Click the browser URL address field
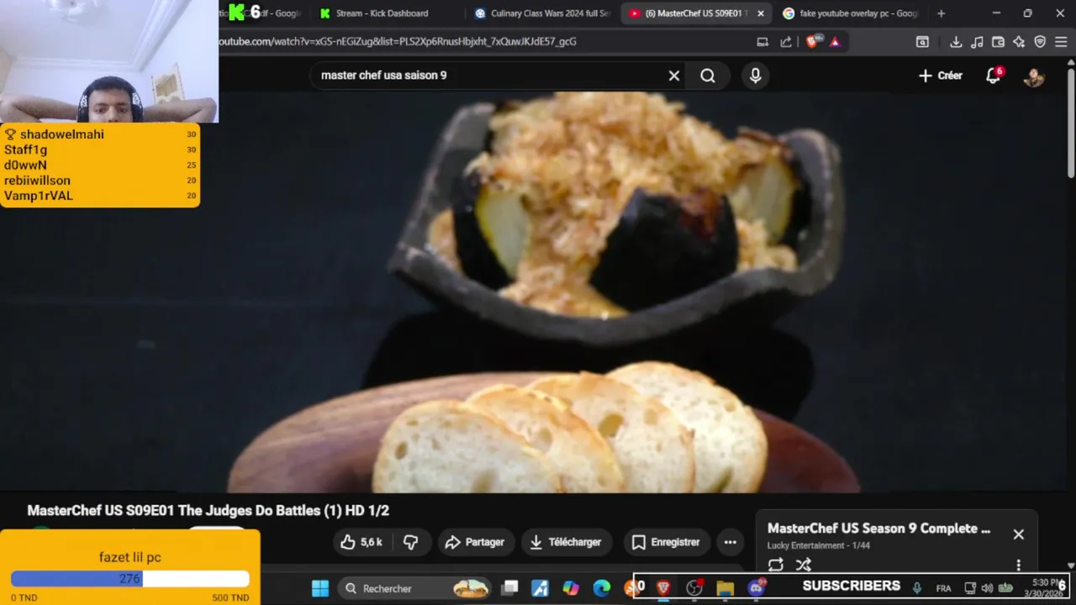The image size is (1076, 605). click(x=483, y=41)
